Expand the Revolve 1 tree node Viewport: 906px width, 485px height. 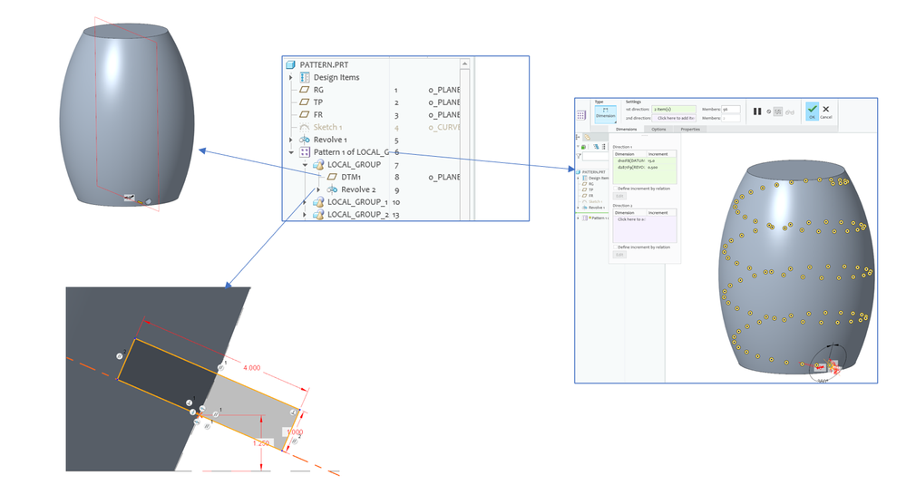[291, 140]
